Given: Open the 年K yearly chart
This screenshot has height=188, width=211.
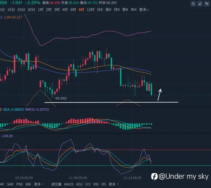Looking at the screenshot, I should click(134, 10).
